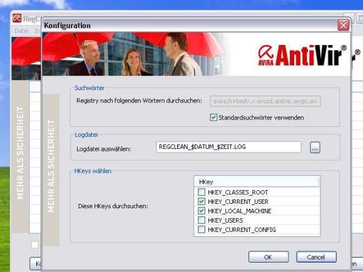363x272 pixels.
Task: Click the Konfiguration dialog title text
Action: coord(67,26)
